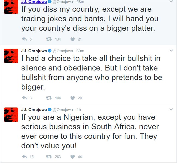Click the avatar on the 60m tweet
This screenshot has width=177, height=163.
(11, 56)
